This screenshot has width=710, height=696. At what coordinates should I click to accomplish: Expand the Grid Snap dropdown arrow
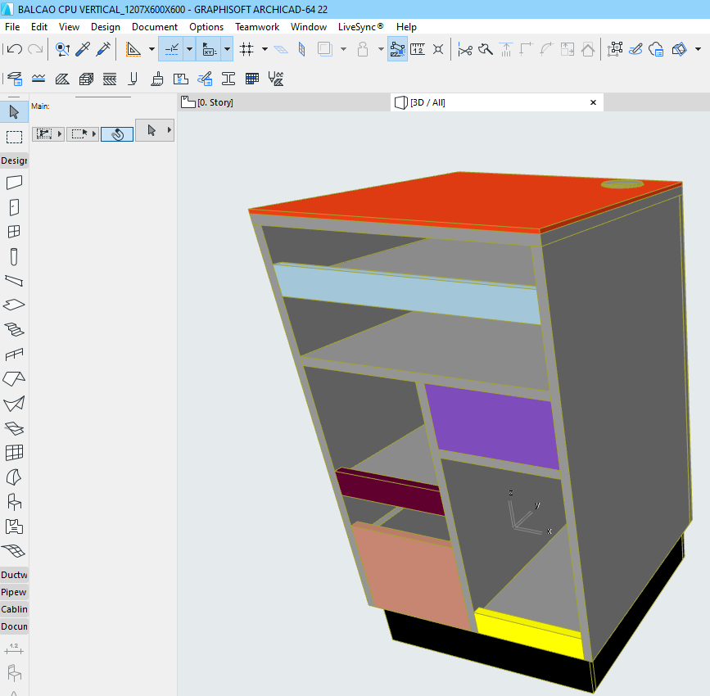[265, 49]
